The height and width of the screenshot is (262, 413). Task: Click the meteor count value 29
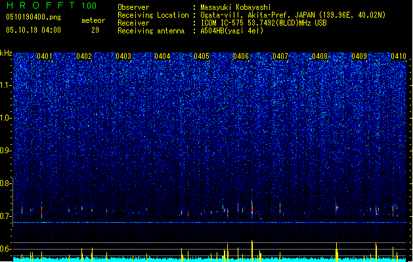(95, 30)
